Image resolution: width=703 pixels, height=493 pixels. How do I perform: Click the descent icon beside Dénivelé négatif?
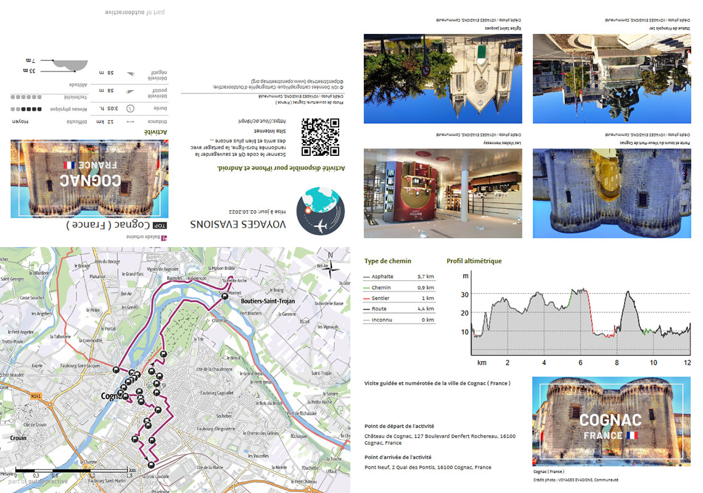tap(130, 74)
